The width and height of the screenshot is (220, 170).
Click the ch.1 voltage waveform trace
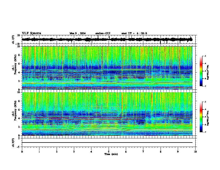[107, 39]
